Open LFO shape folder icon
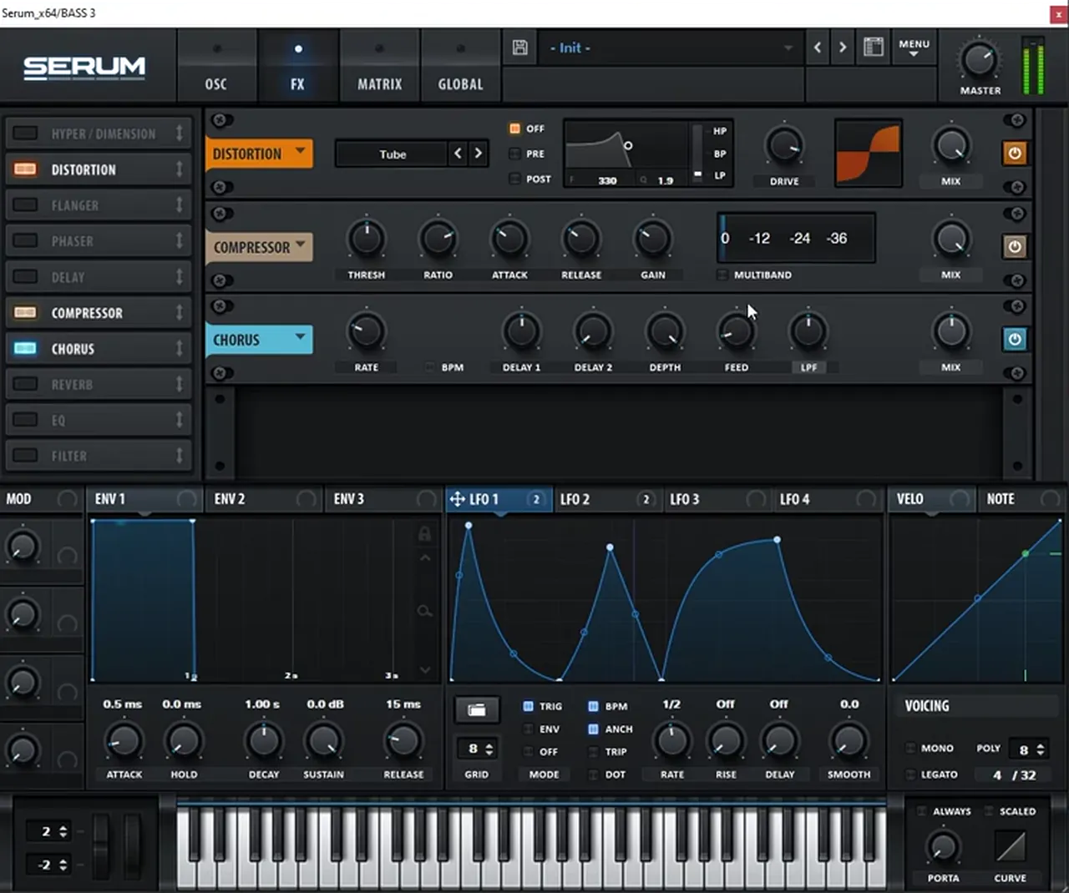 click(477, 709)
